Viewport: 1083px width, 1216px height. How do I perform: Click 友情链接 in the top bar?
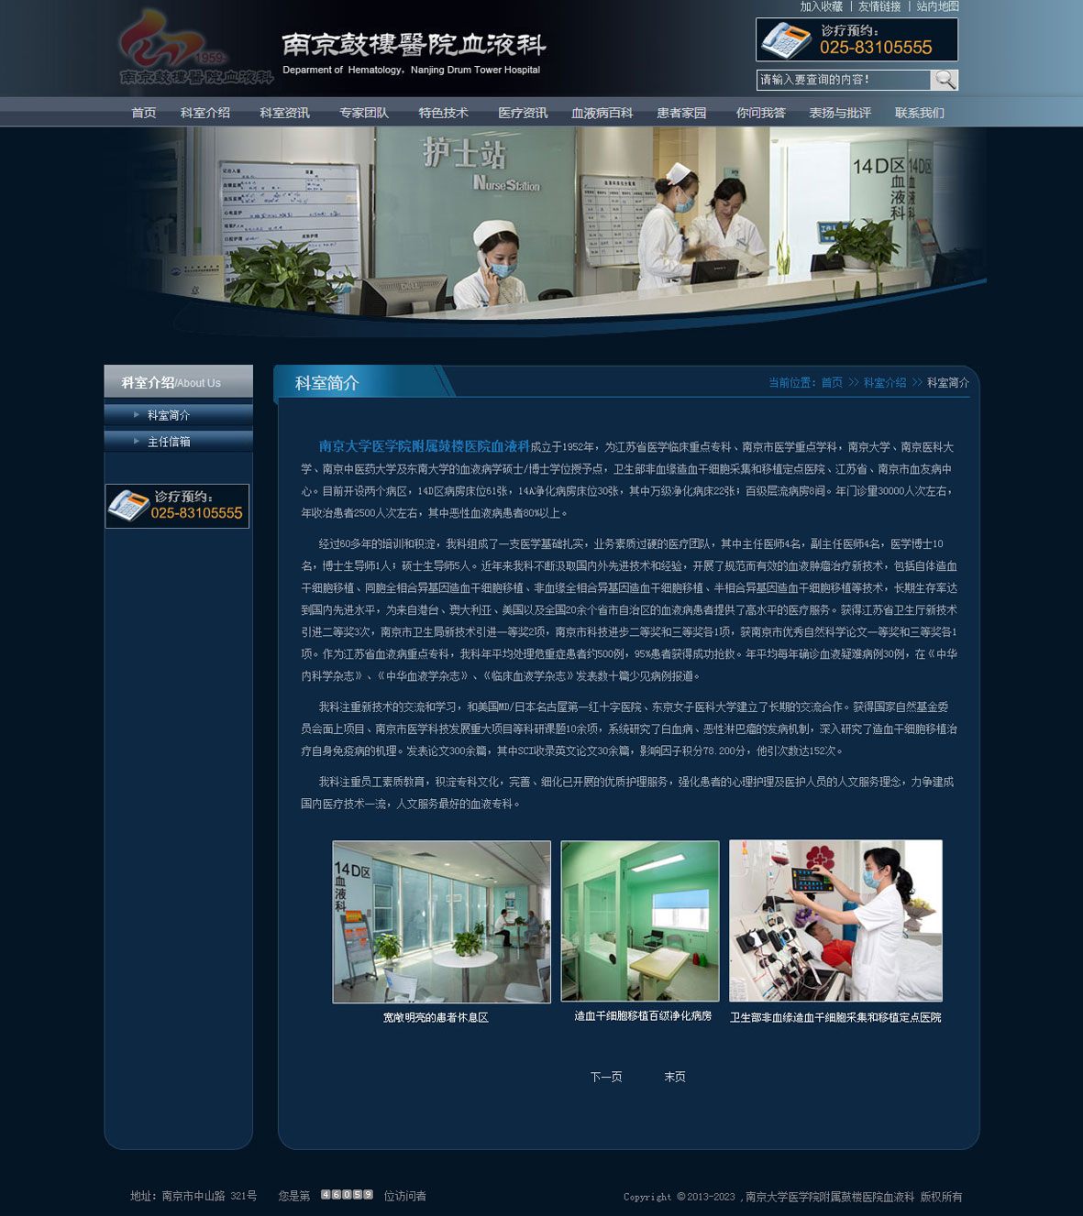[x=879, y=6]
